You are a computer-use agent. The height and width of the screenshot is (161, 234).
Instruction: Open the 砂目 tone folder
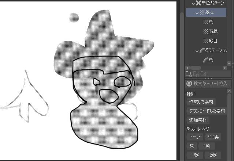click(210, 41)
